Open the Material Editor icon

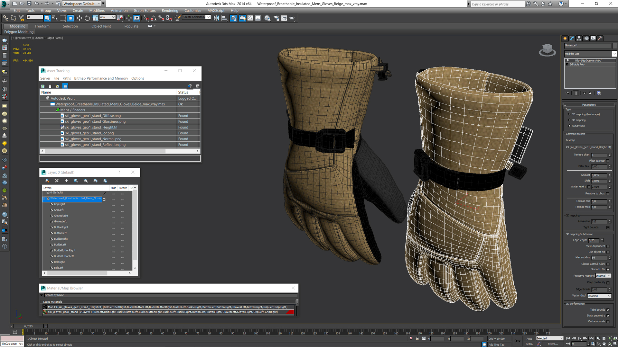click(x=267, y=18)
